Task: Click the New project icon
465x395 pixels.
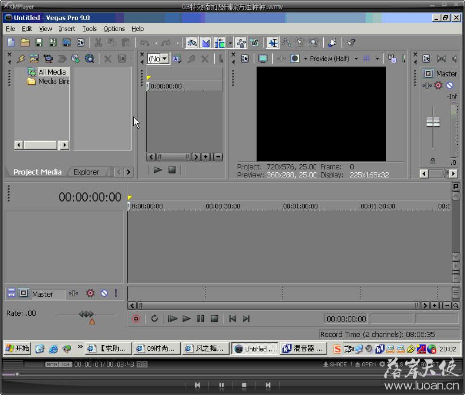Action: [x=11, y=42]
